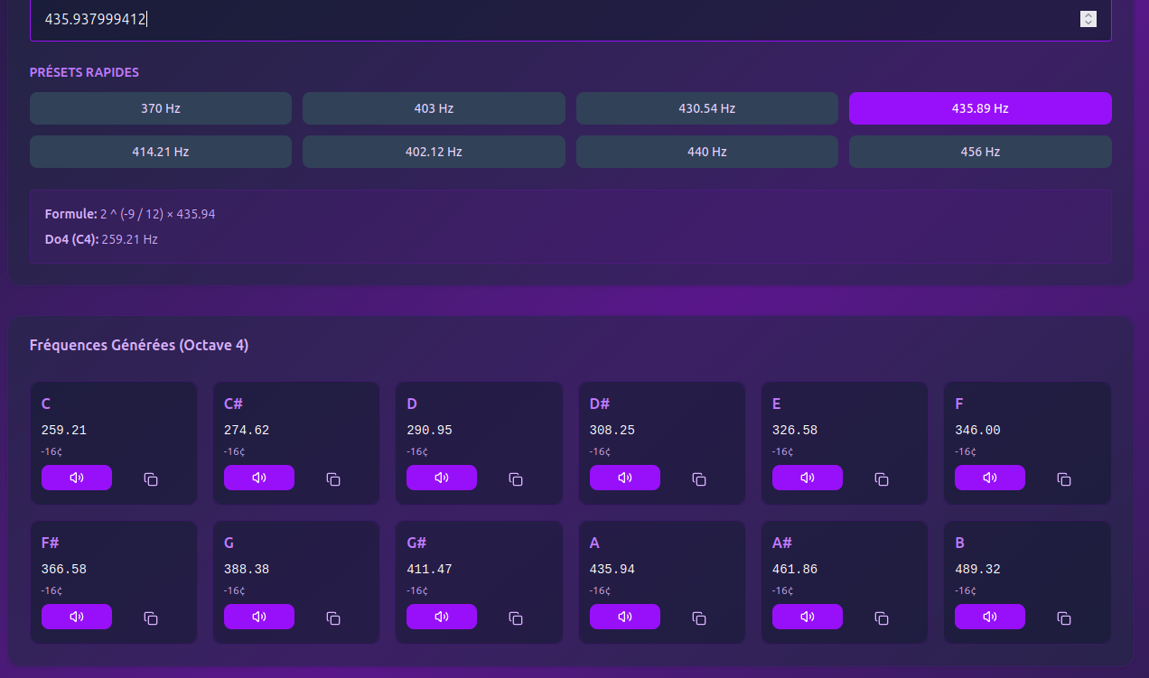1149x678 pixels.
Task: Copy the B frequency 489.32
Action: click(1064, 618)
